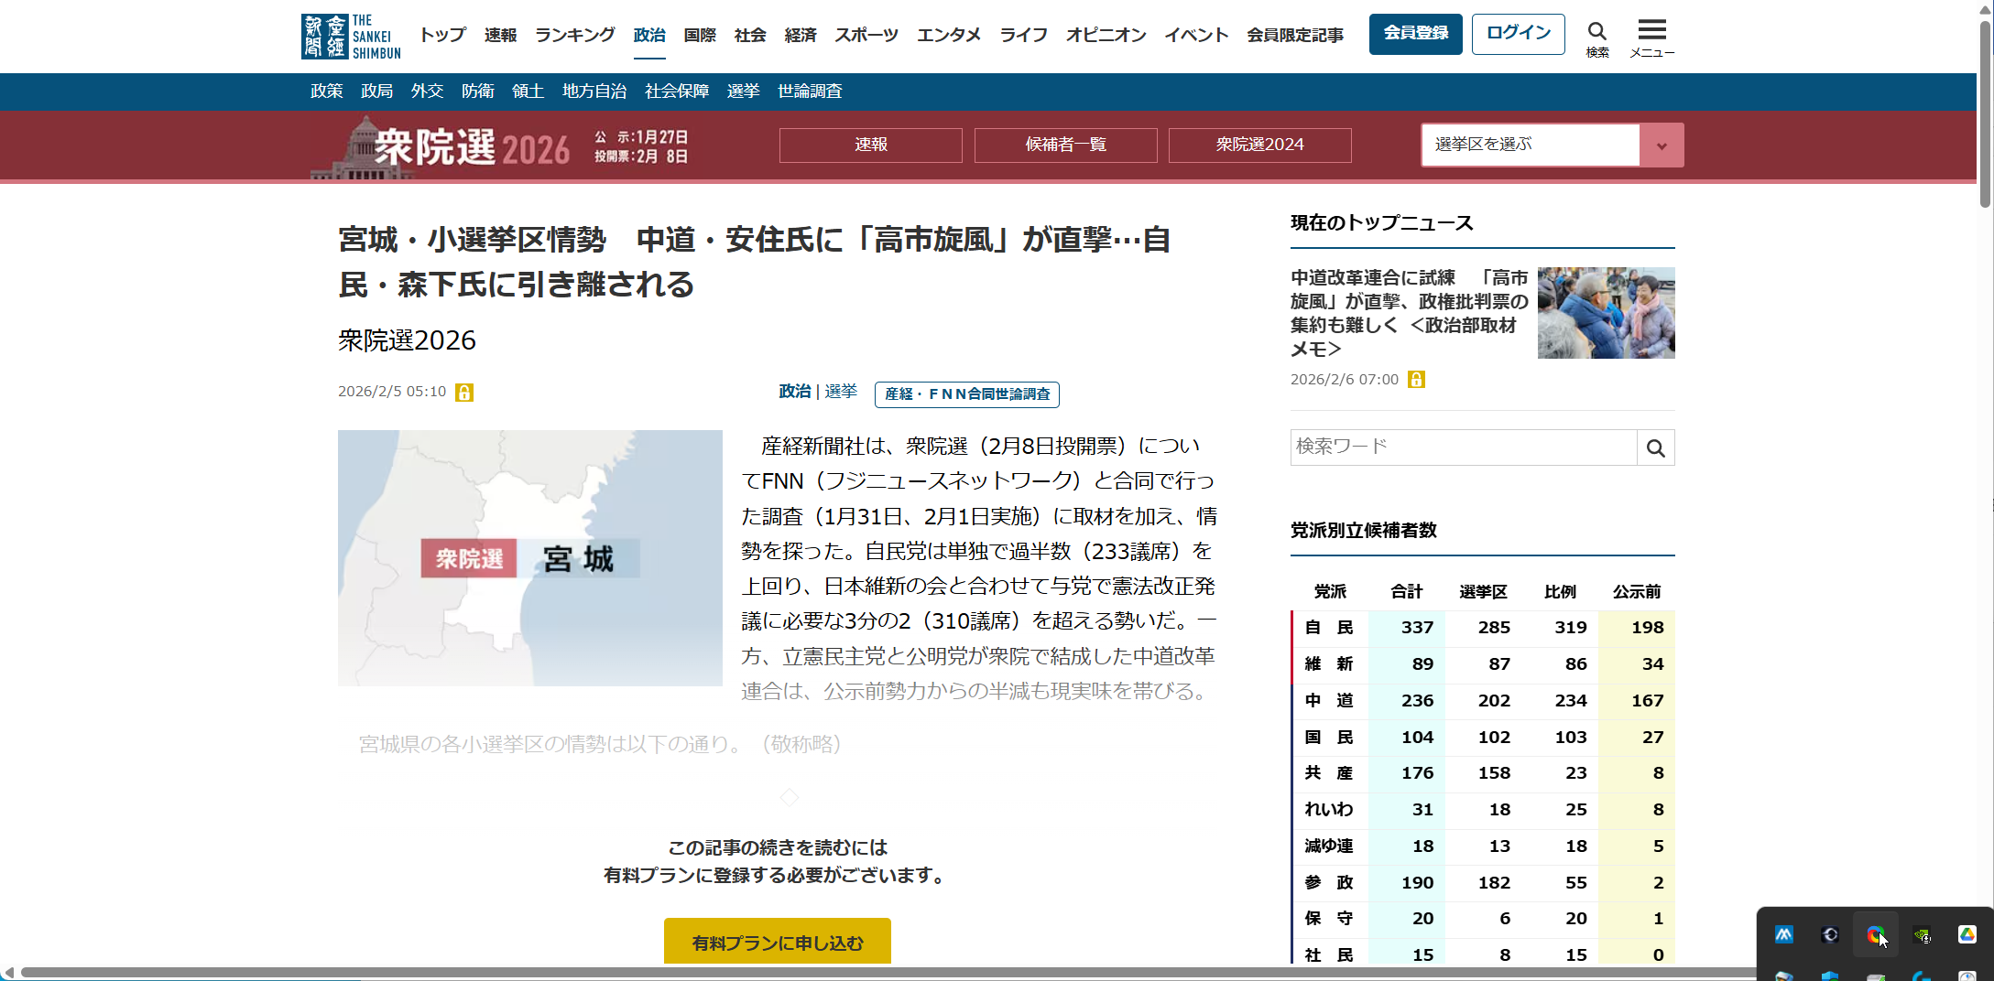Viewport: 1994px width, 981px height.
Task: Open the 社会 section
Action: click(750, 35)
